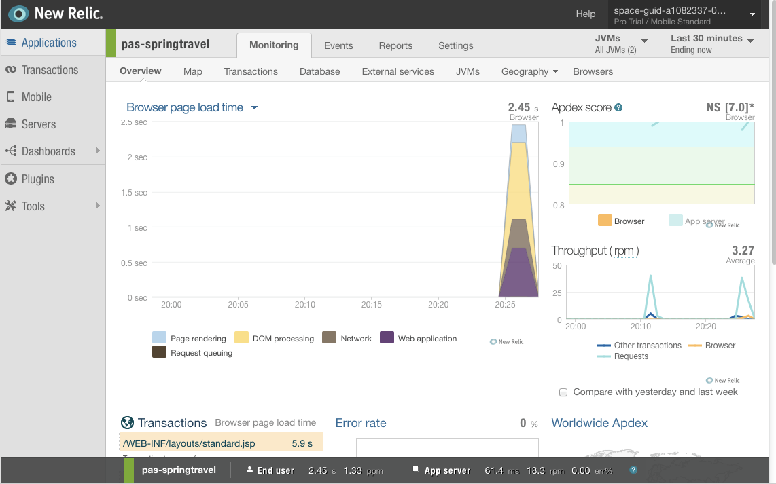Screen dimensions: 776x484
Task: Open the Browser page load time dropdown
Action: tap(192, 107)
